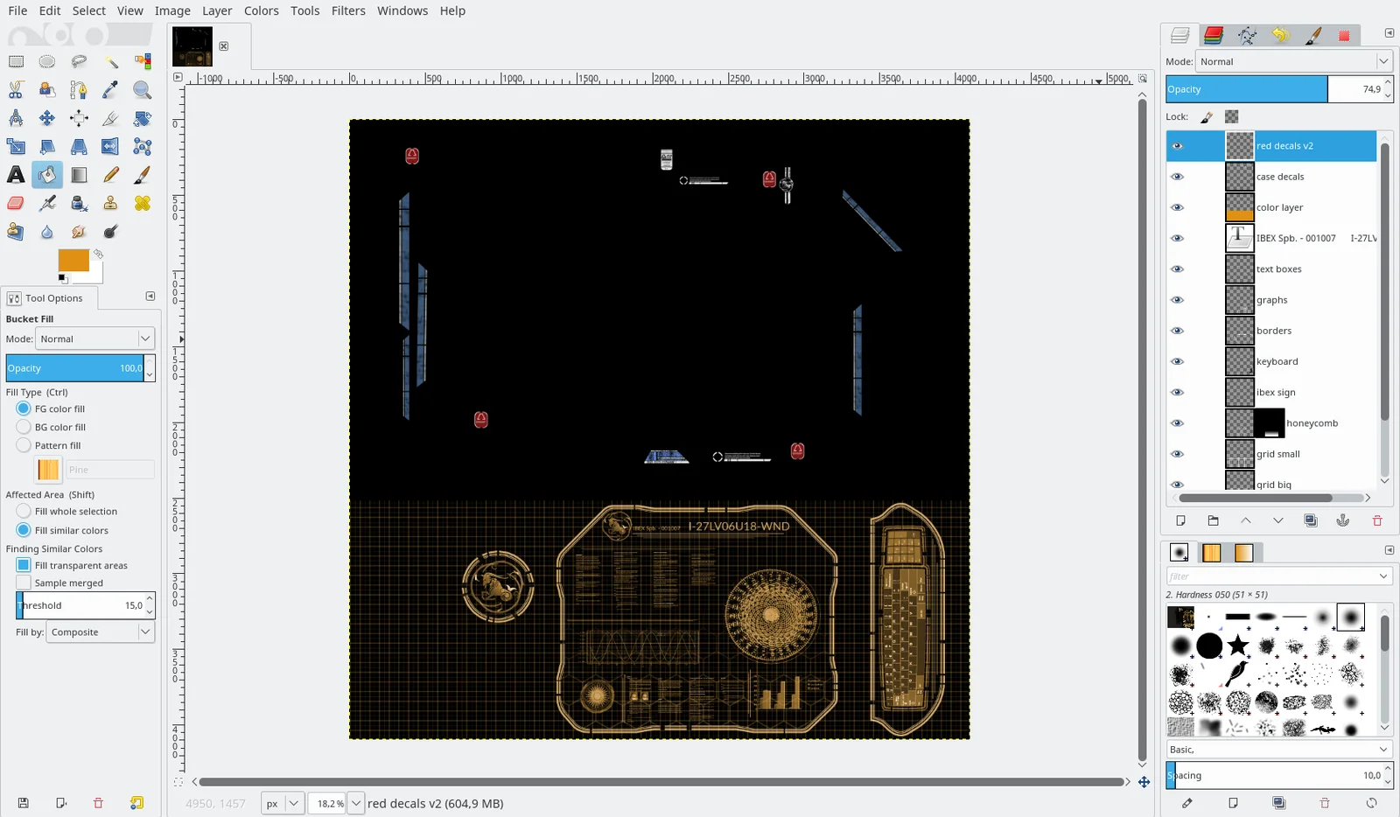Enable the Sample merged checkbox

tap(22, 583)
